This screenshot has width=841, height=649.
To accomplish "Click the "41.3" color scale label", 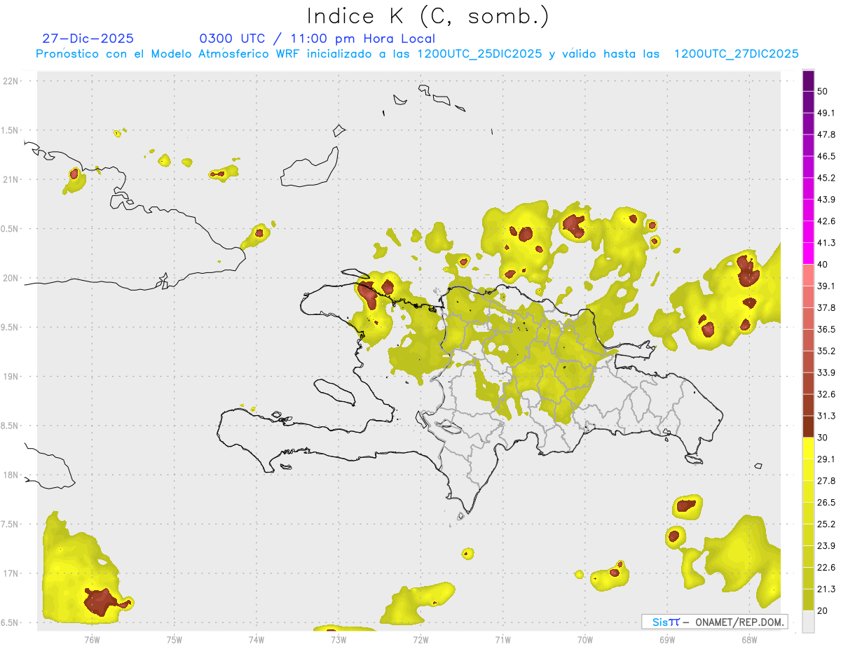I will pyautogui.click(x=826, y=243).
